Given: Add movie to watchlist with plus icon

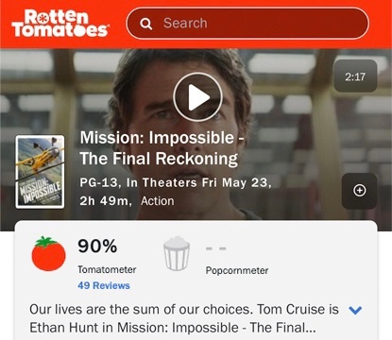Looking at the screenshot, I should click(x=360, y=191).
